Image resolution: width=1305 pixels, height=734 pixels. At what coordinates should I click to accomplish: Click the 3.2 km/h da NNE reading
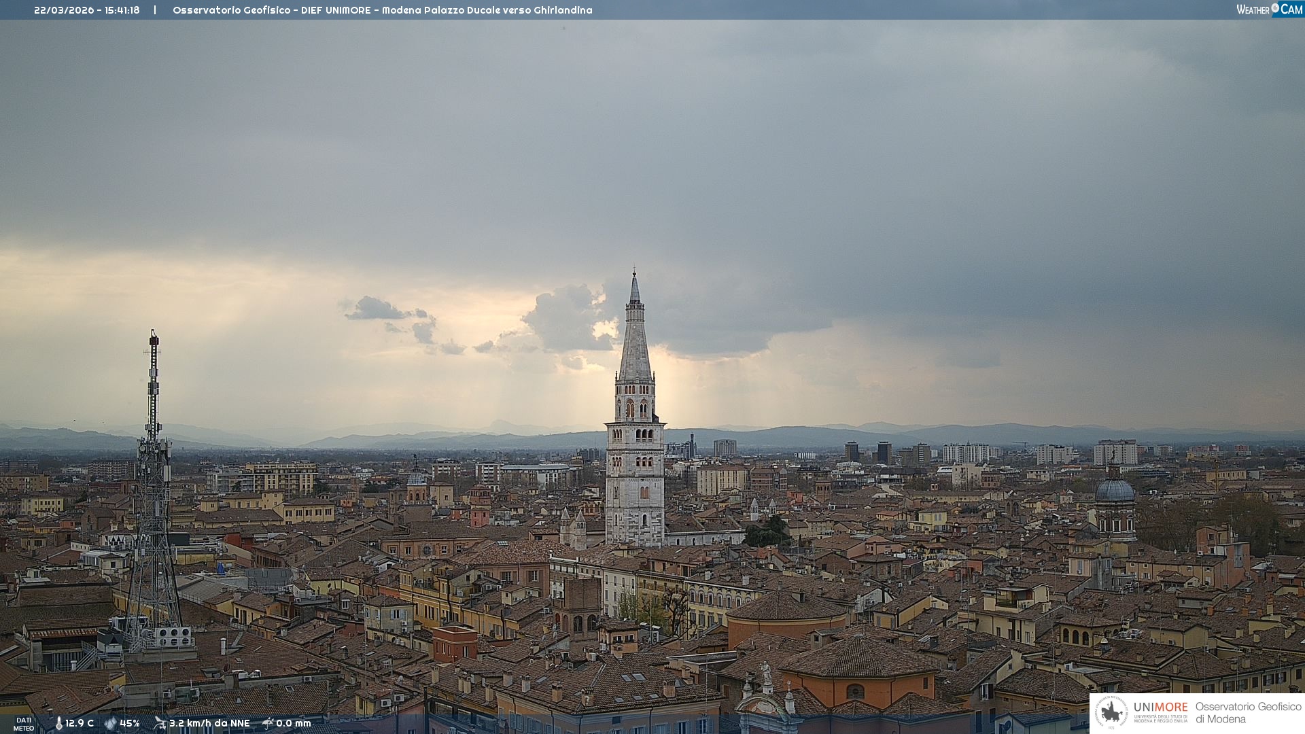pos(209,724)
